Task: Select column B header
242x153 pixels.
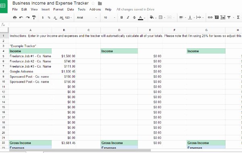Action: click(x=64, y=30)
